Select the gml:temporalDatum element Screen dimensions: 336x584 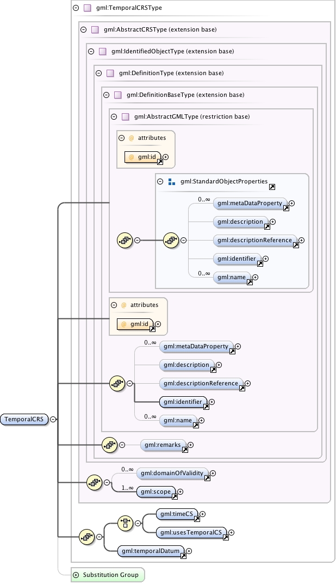[151, 551]
